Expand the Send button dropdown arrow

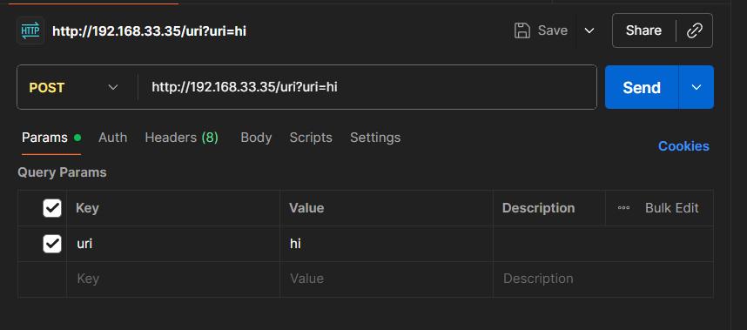pyautogui.click(x=696, y=87)
